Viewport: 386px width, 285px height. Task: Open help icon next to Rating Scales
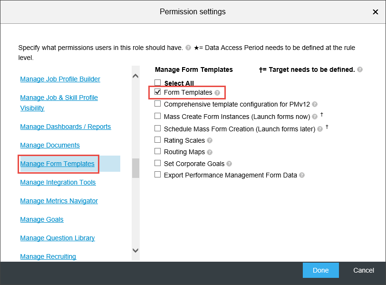[210, 140]
